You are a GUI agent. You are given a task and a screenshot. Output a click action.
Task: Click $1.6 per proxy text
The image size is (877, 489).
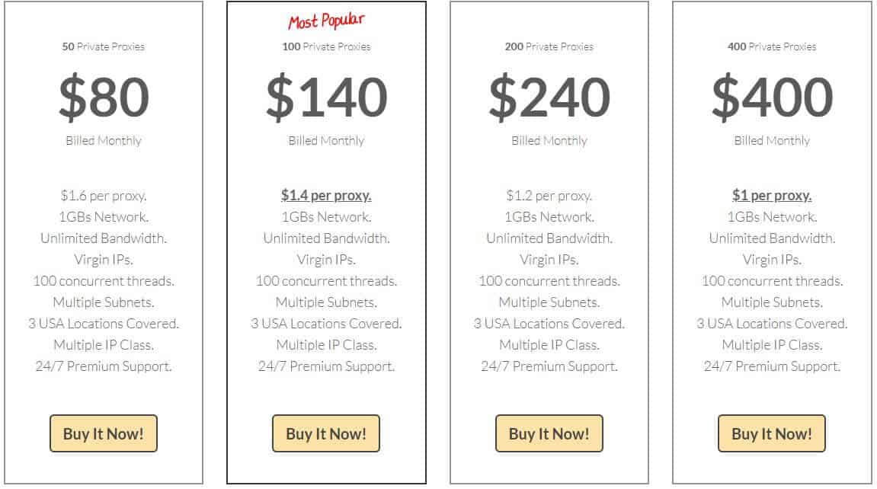click(x=104, y=196)
